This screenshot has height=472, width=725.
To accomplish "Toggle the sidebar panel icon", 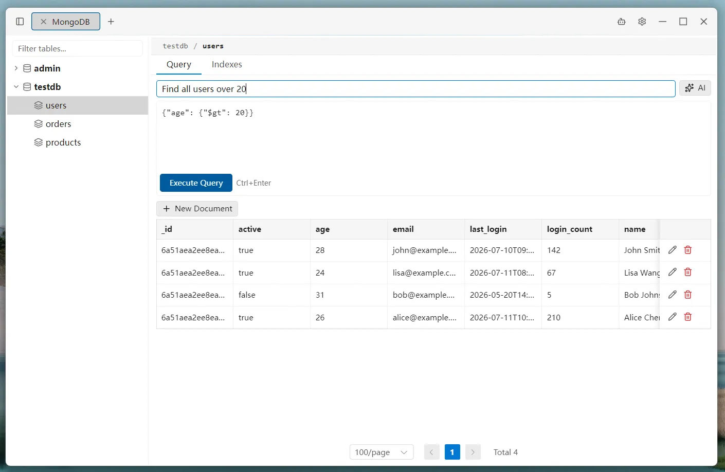I will coord(20,22).
